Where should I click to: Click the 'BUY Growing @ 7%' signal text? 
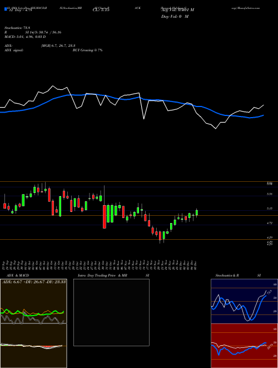point(87,50)
